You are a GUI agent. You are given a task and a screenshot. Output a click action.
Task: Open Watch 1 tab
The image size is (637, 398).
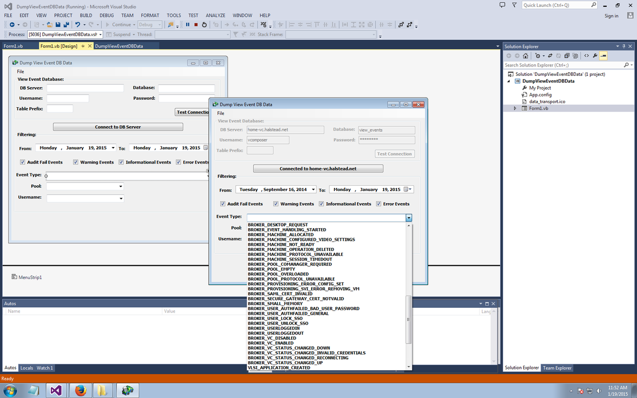45,368
